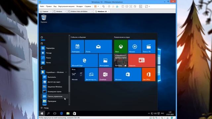Screen dimensions: 212x119
Task: Open the Музыка tile
Action: (135, 46)
